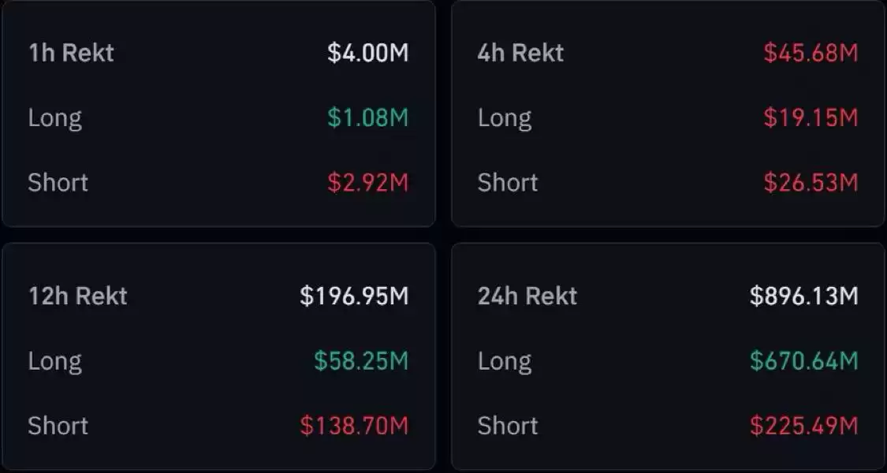887x473 pixels.
Task: Click the 1h Short $2.92M value
Action: 367,183
